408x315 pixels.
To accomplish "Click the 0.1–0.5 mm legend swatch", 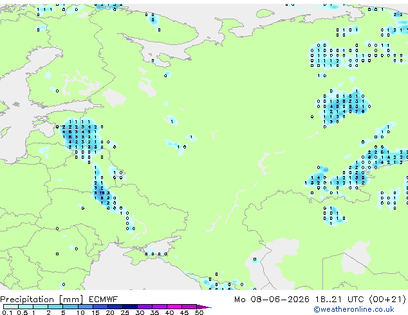I will pyautogui.click(x=11, y=307).
